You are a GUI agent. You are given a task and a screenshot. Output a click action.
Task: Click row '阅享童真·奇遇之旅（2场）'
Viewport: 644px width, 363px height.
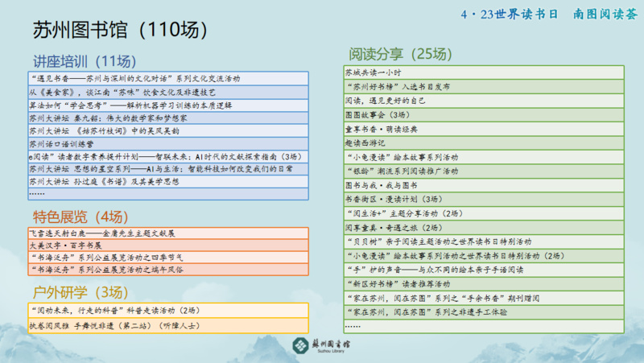(x=484, y=228)
